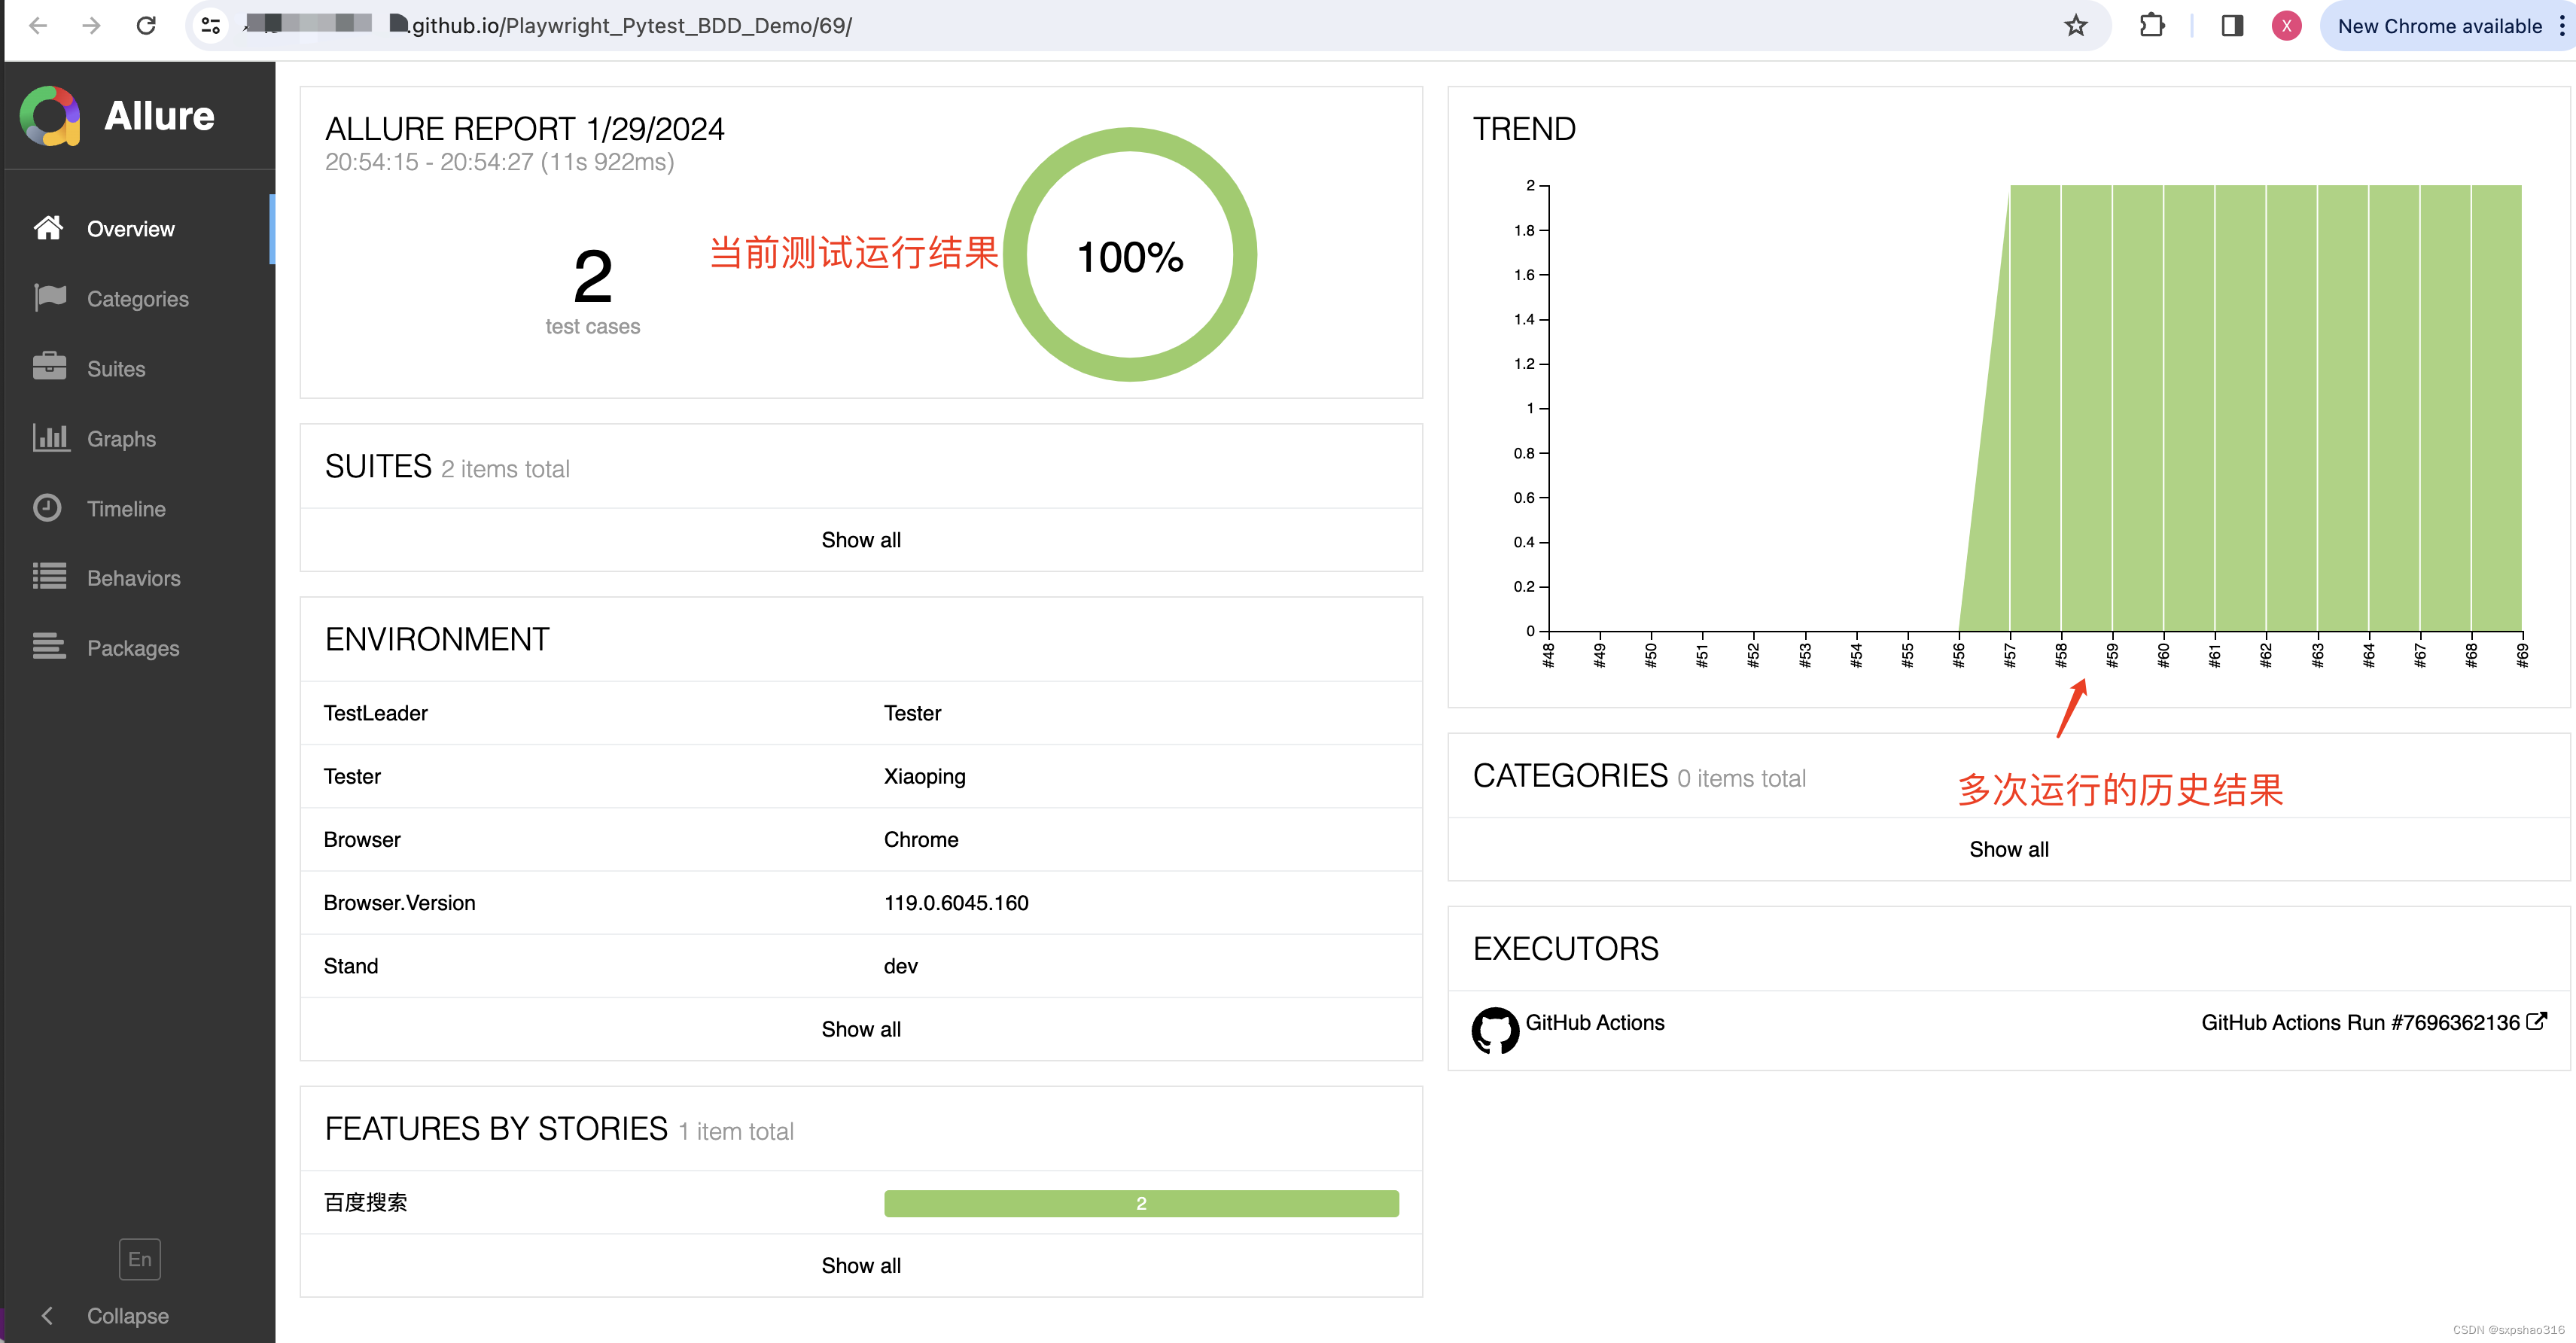
Task: Open the Chrome profile avatar
Action: (x=2286, y=26)
